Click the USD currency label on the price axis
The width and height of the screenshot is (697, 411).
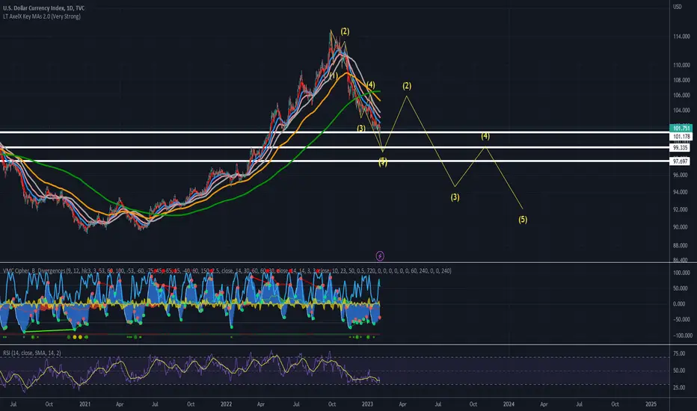[x=677, y=7]
